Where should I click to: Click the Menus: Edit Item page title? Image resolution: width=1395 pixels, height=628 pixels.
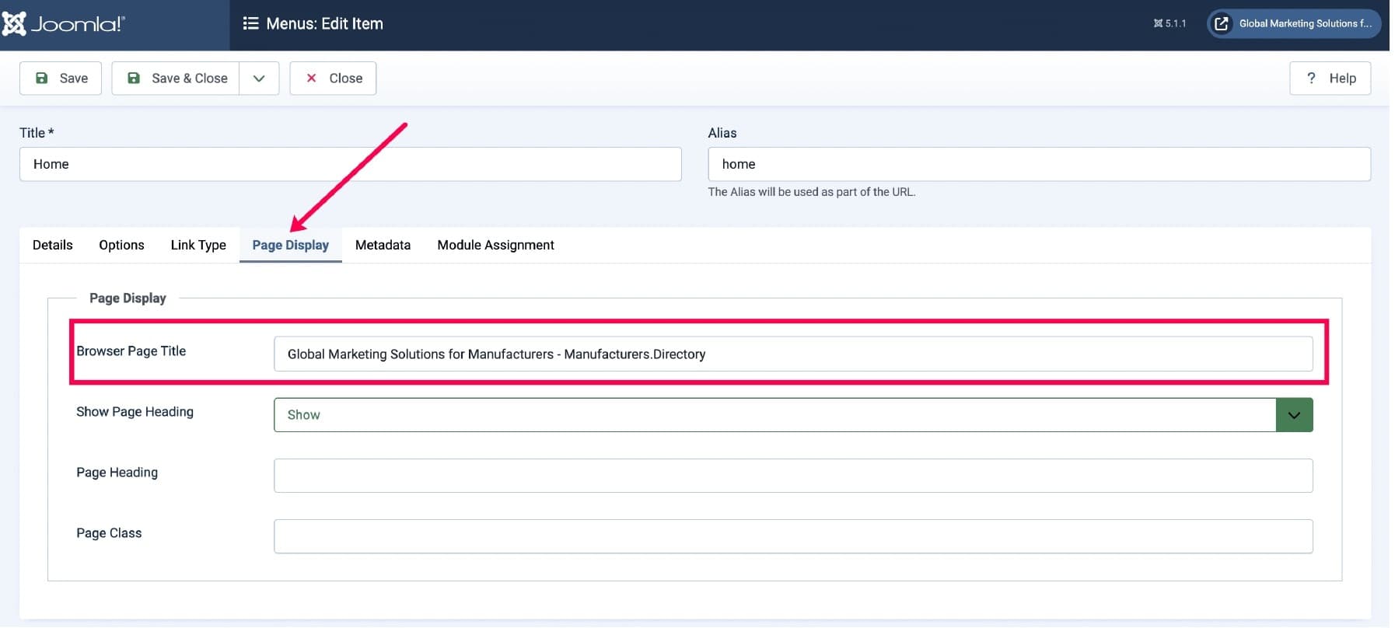pos(324,24)
